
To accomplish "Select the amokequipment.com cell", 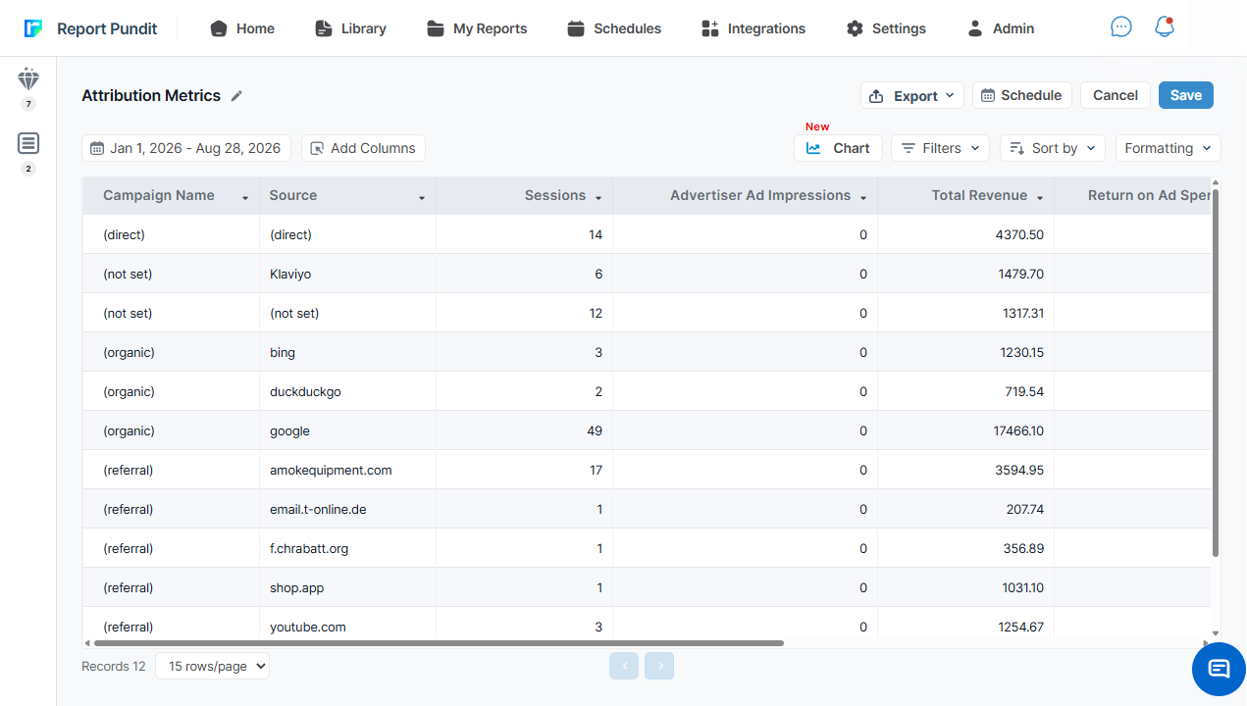I will [x=348, y=470].
